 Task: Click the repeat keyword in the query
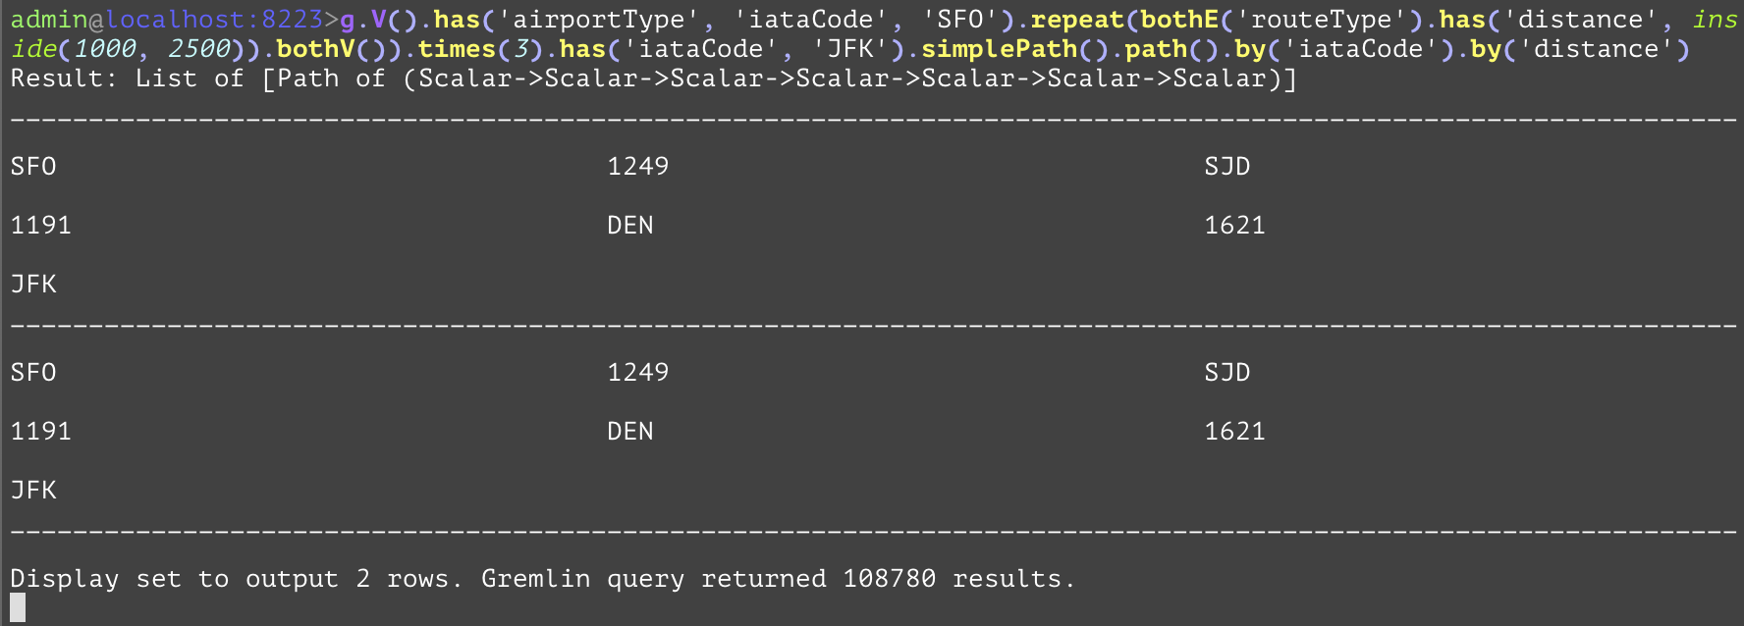(x=1076, y=20)
